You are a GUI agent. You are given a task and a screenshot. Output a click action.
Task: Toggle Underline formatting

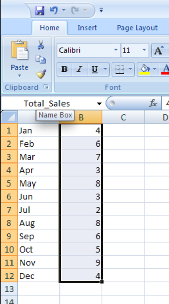[94, 69]
